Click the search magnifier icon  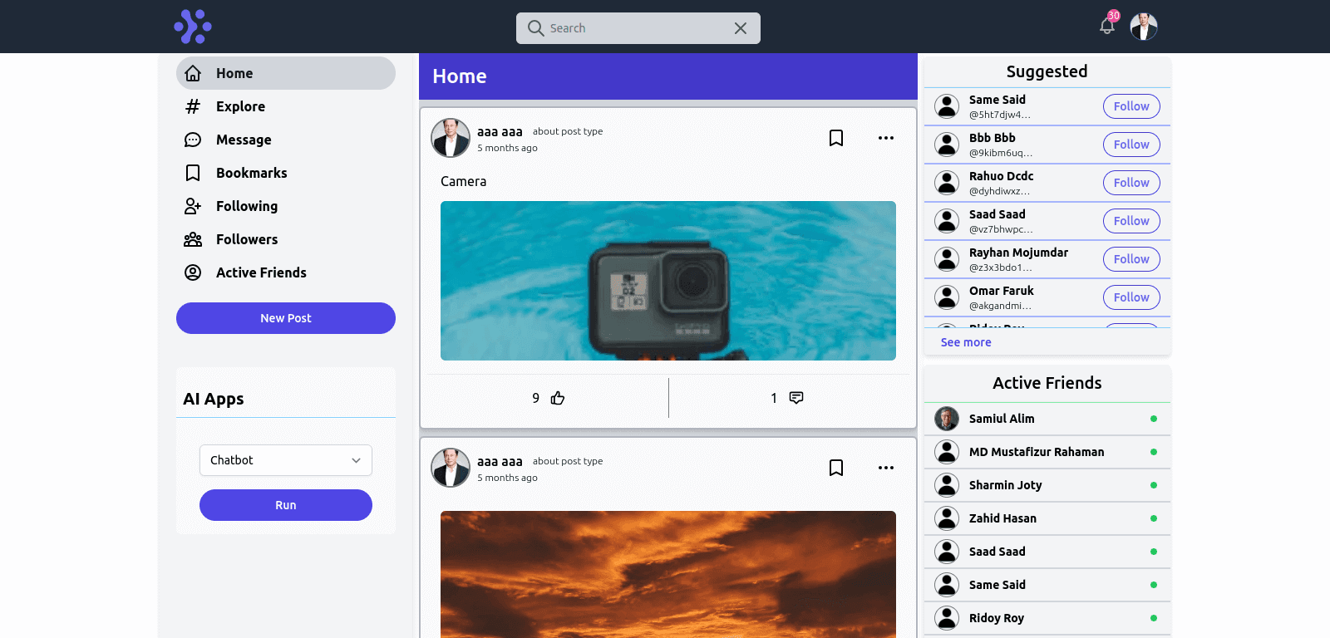(535, 28)
